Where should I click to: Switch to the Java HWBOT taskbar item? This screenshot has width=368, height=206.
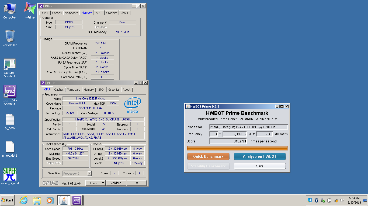[64, 200]
